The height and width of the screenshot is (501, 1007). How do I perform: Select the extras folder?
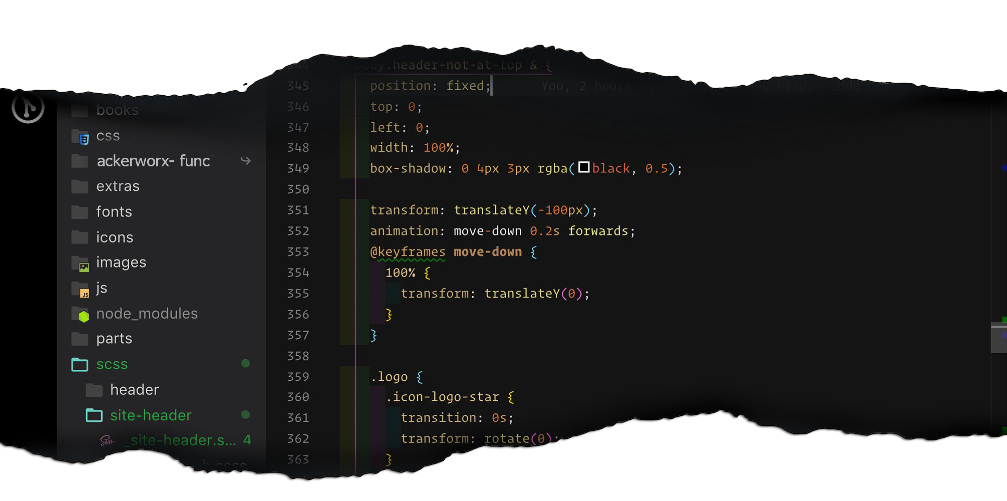tap(118, 186)
